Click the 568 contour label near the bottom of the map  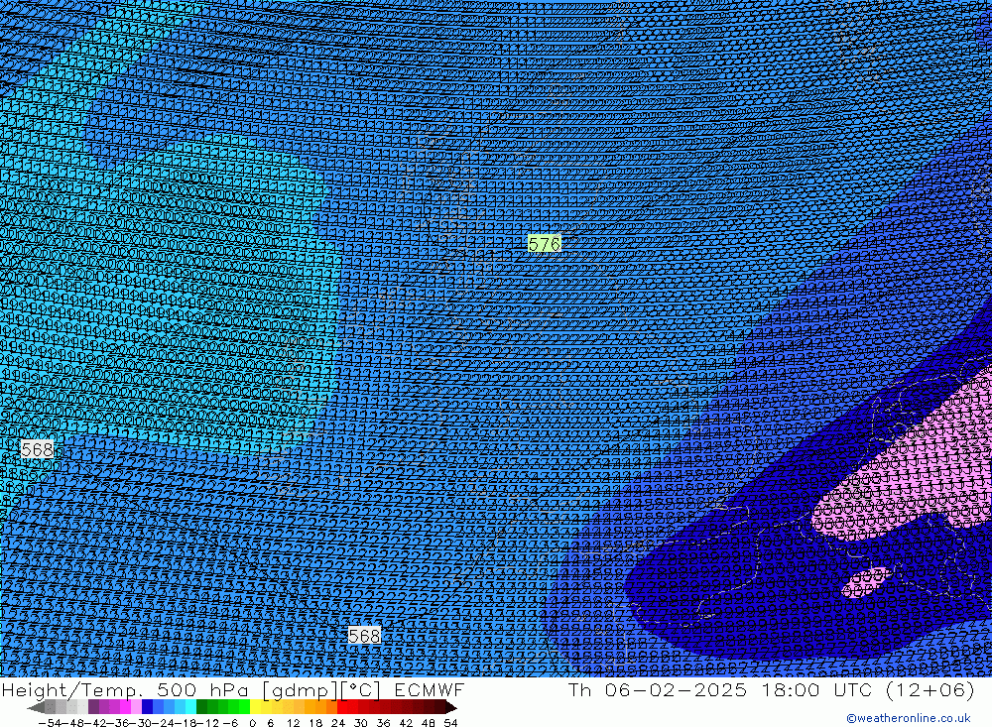click(x=364, y=635)
